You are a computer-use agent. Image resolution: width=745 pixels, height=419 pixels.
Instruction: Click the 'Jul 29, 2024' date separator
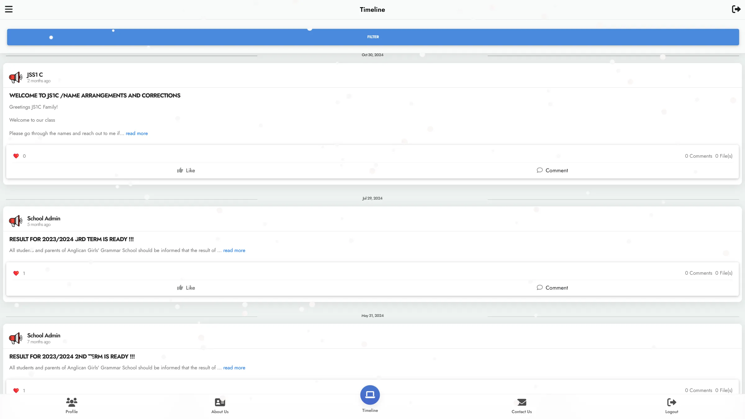[372, 198]
